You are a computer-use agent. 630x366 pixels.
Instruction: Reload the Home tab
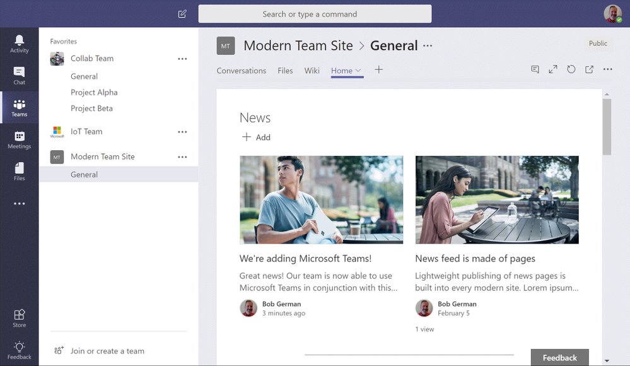[x=571, y=69]
